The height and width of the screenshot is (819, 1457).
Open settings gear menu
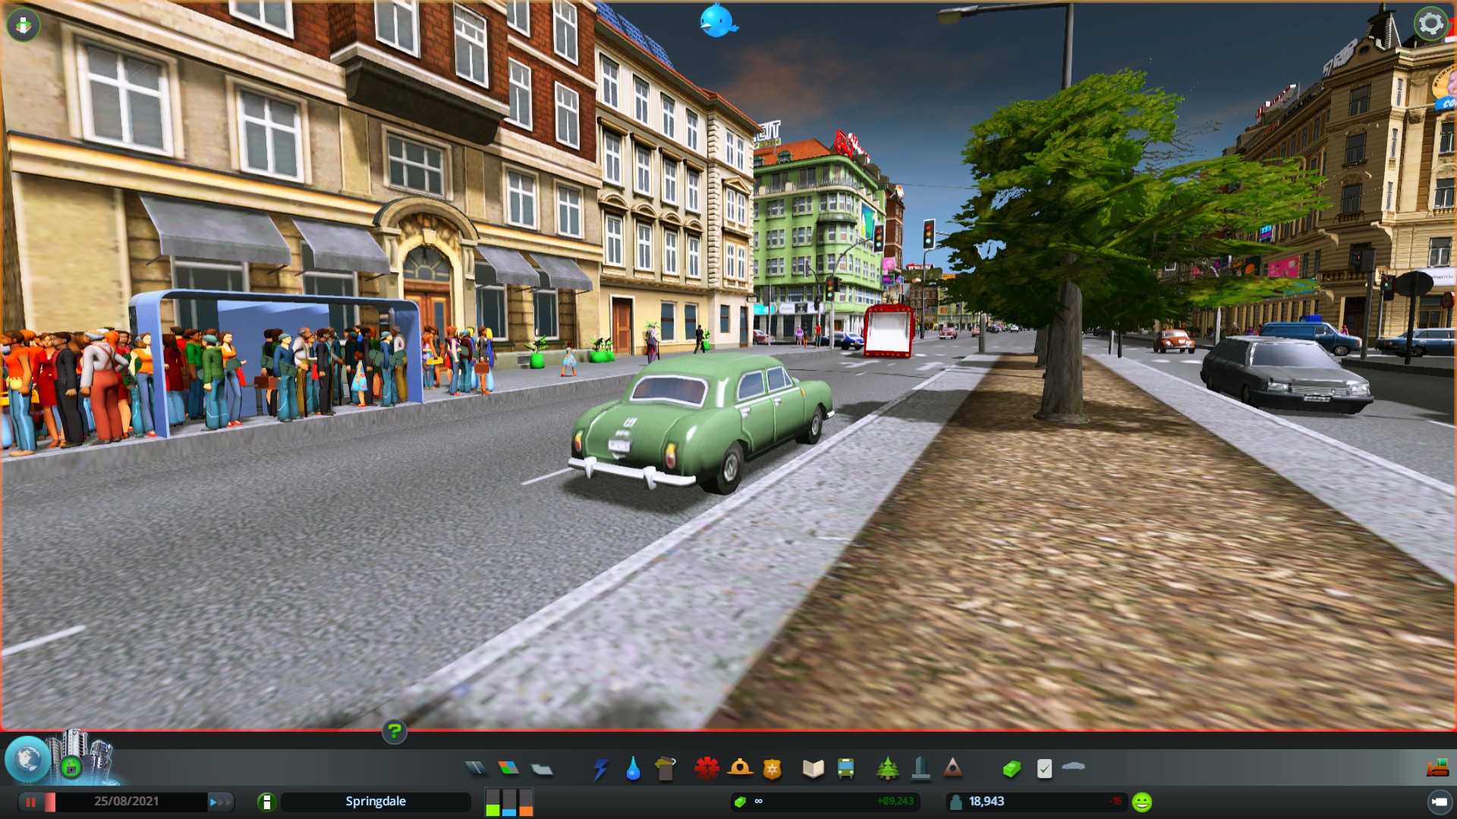1430,24
